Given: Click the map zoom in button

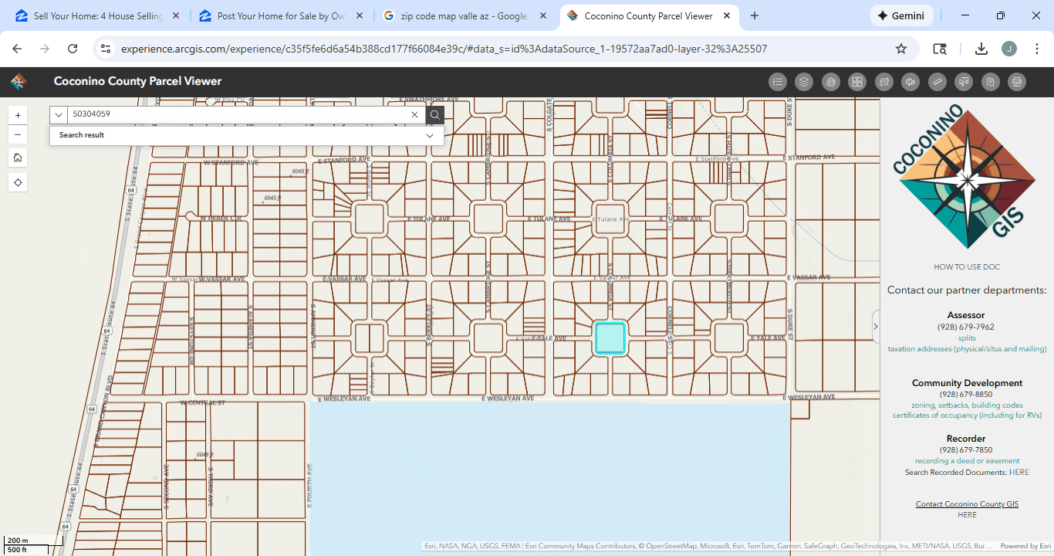Looking at the screenshot, I should pos(18,115).
